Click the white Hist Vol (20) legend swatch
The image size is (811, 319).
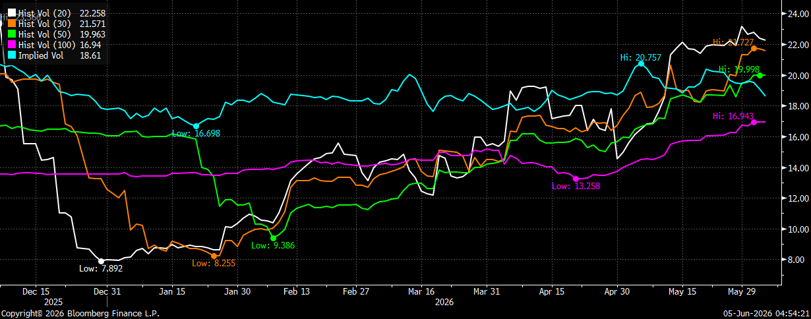pyautogui.click(x=11, y=13)
